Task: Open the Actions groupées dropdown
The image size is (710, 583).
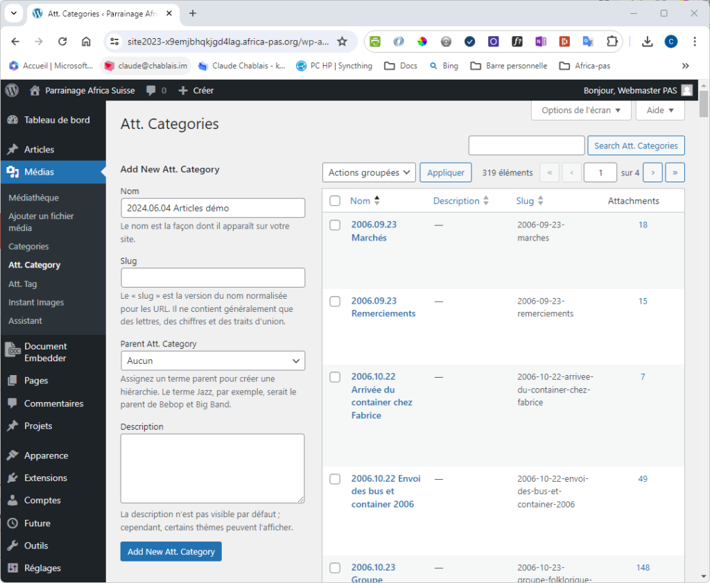Action: 369,173
